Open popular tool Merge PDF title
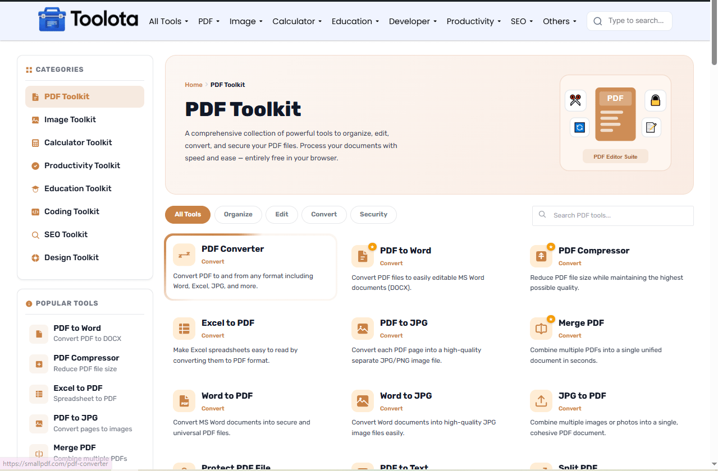 point(75,448)
